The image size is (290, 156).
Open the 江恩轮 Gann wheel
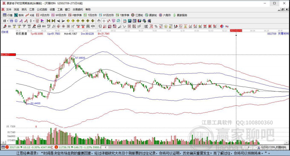click(137, 15)
